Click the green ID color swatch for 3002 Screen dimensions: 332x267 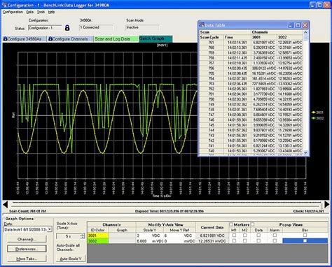tap(98, 241)
